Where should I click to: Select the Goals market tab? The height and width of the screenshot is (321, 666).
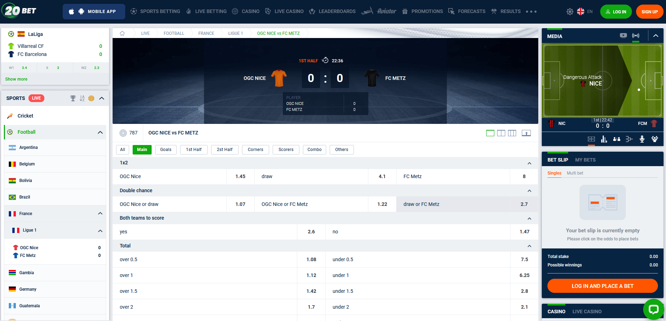166,150
